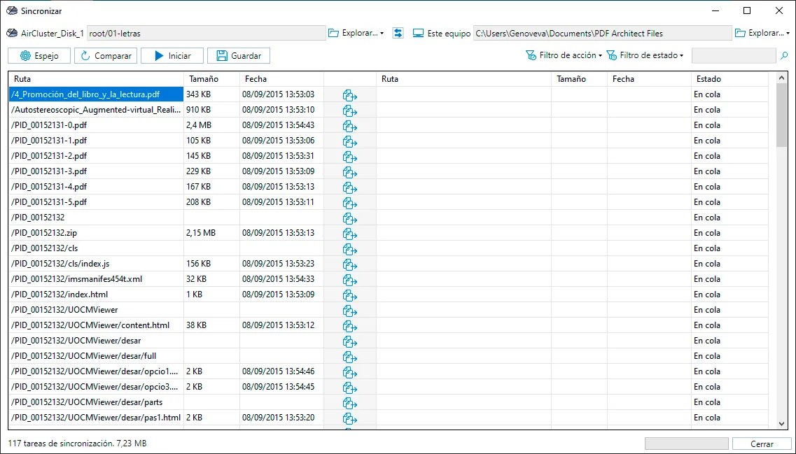
Task: Click sync action icon for /PID_00152132/index.html row
Action: [x=350, y=295]
